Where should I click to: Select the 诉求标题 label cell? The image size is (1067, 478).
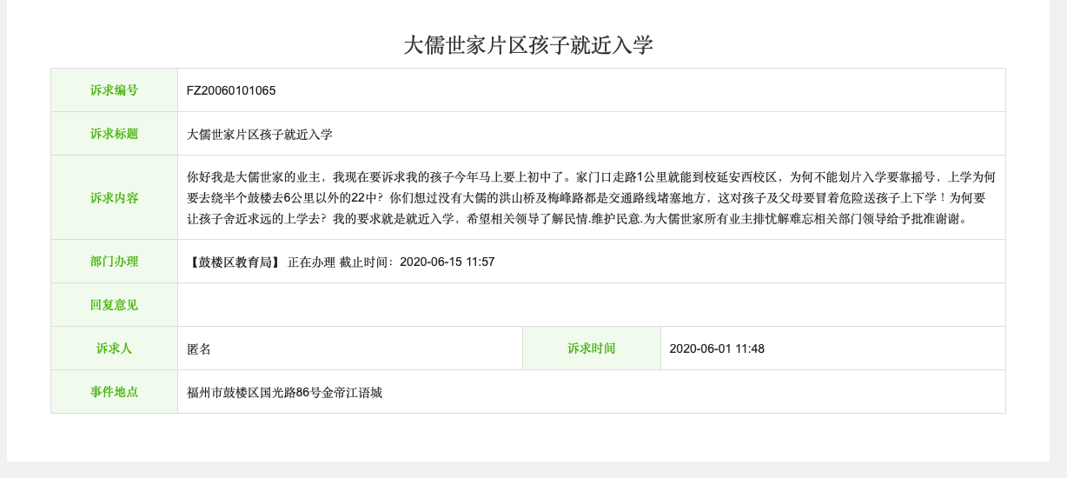114,134
